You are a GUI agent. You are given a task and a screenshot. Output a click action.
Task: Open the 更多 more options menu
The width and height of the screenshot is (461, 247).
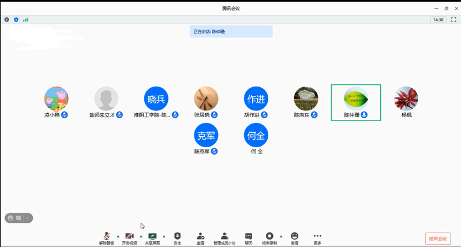317,238
